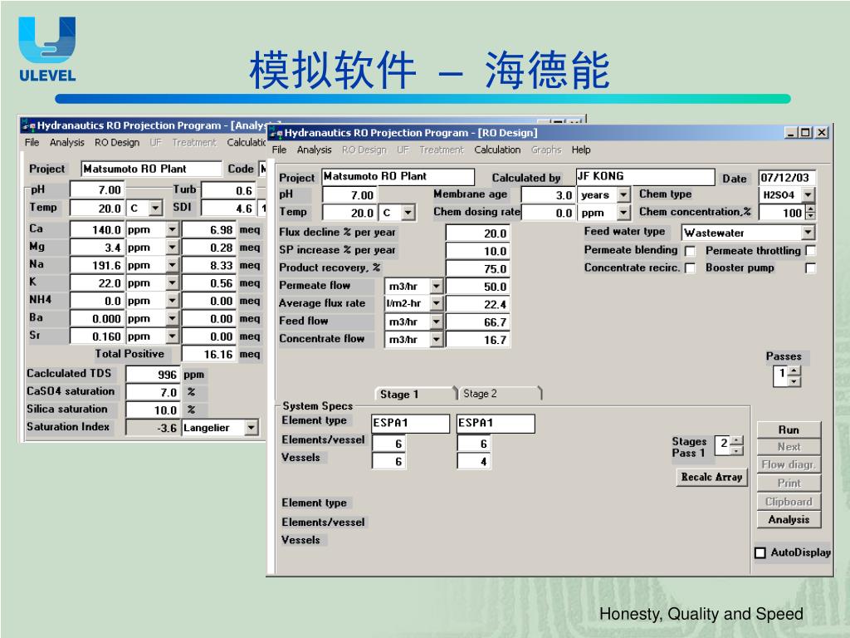The height and width of the screenshot is (638, 850).
Task: Maximize the RO Design window
Action: pos(805,132)
